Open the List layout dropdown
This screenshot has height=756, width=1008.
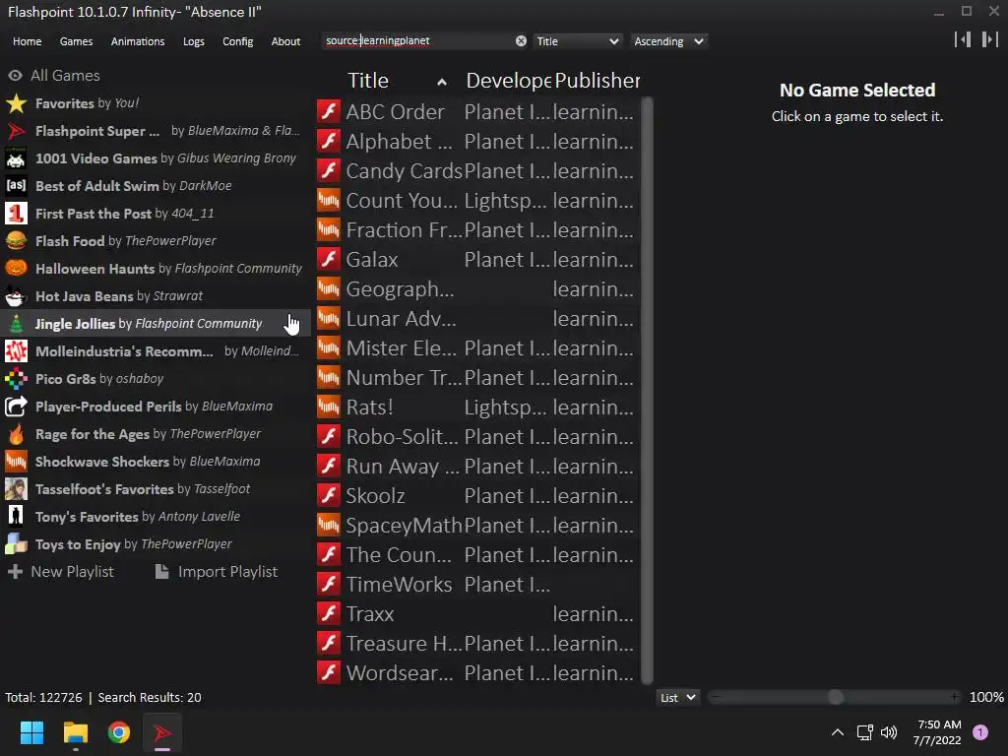point(677,698)
